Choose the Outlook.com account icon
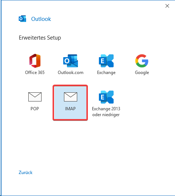This screenshot has height=196, width=175. [x=71, y=61]
